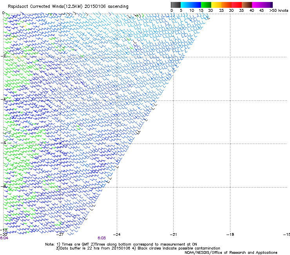Click the yellow 20-25 knots color swatch
This screenshot has height=255, width=290.
coord(216,5)
